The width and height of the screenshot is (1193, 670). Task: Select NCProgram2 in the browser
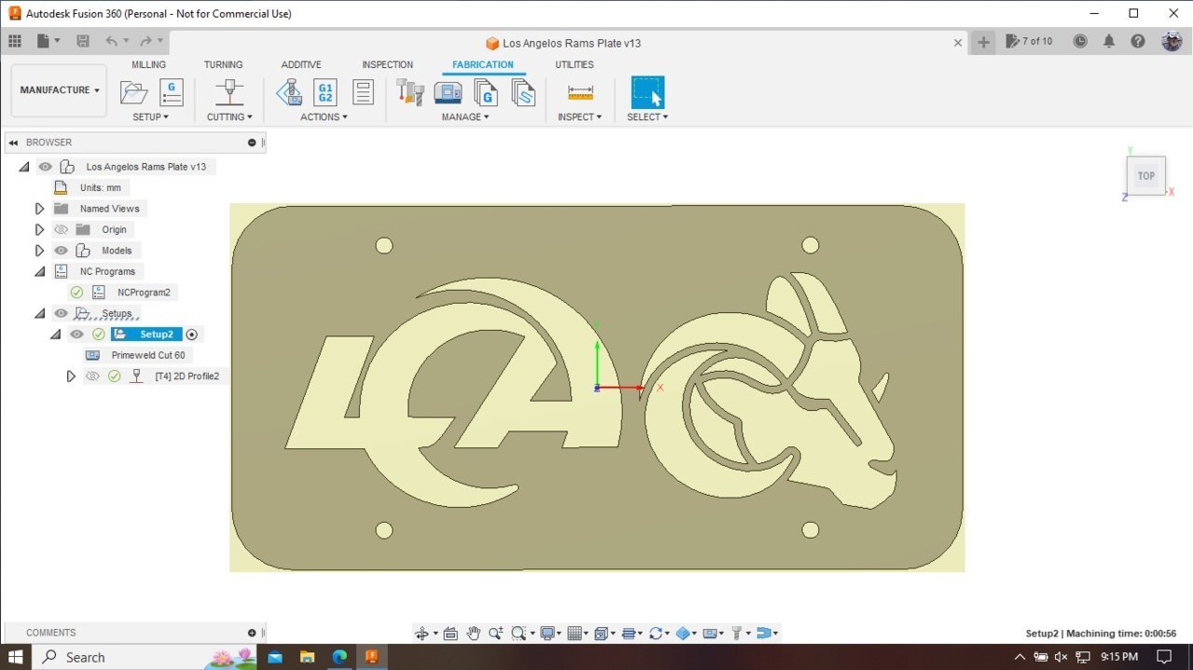(144, 293)
